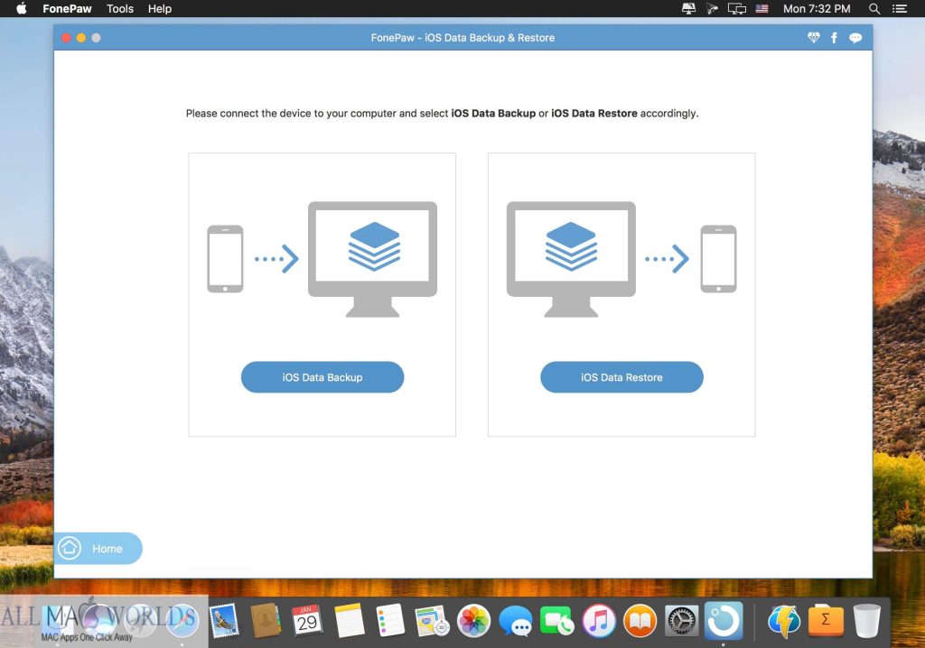Viewport: 925px width, 648px height.
Task: Open Calendar showing 29 in Dock
Action: click(307, 621)
